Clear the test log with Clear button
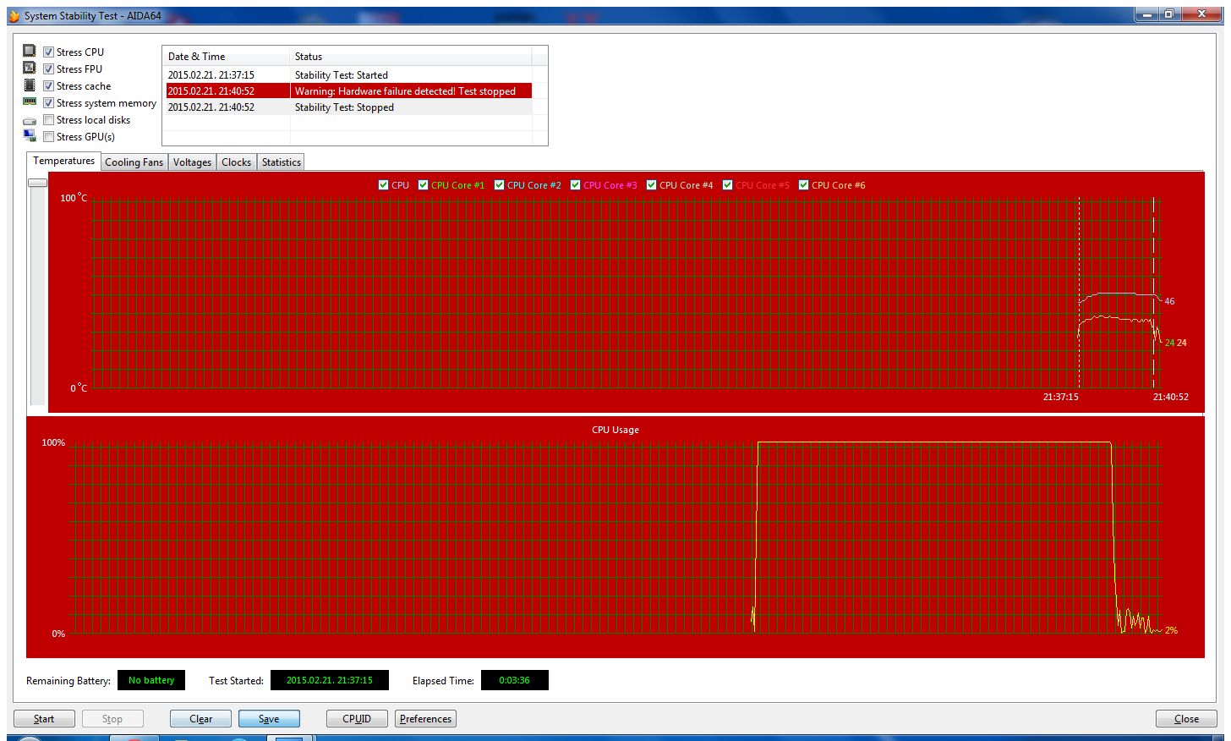1231x741 pixels. (201, 719)
